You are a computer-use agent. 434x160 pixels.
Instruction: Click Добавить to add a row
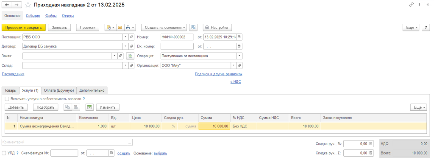[x=16, y=107]
